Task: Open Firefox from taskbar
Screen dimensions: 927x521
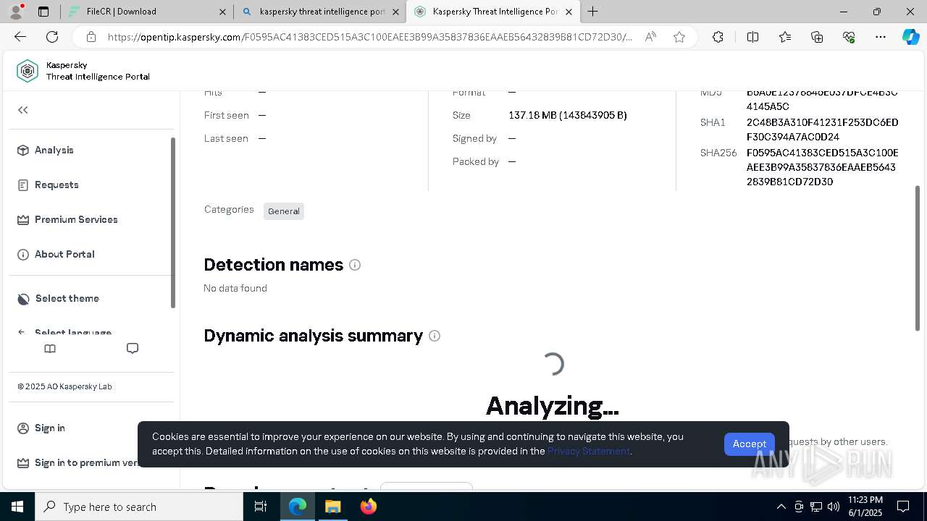Action: point(368,507)
